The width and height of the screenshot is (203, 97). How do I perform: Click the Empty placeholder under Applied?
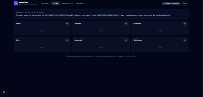pos(101,31)
